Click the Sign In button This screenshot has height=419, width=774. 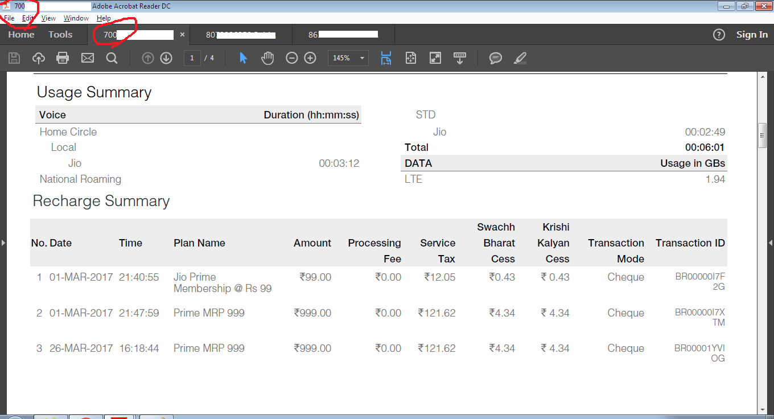pos(751,35)
